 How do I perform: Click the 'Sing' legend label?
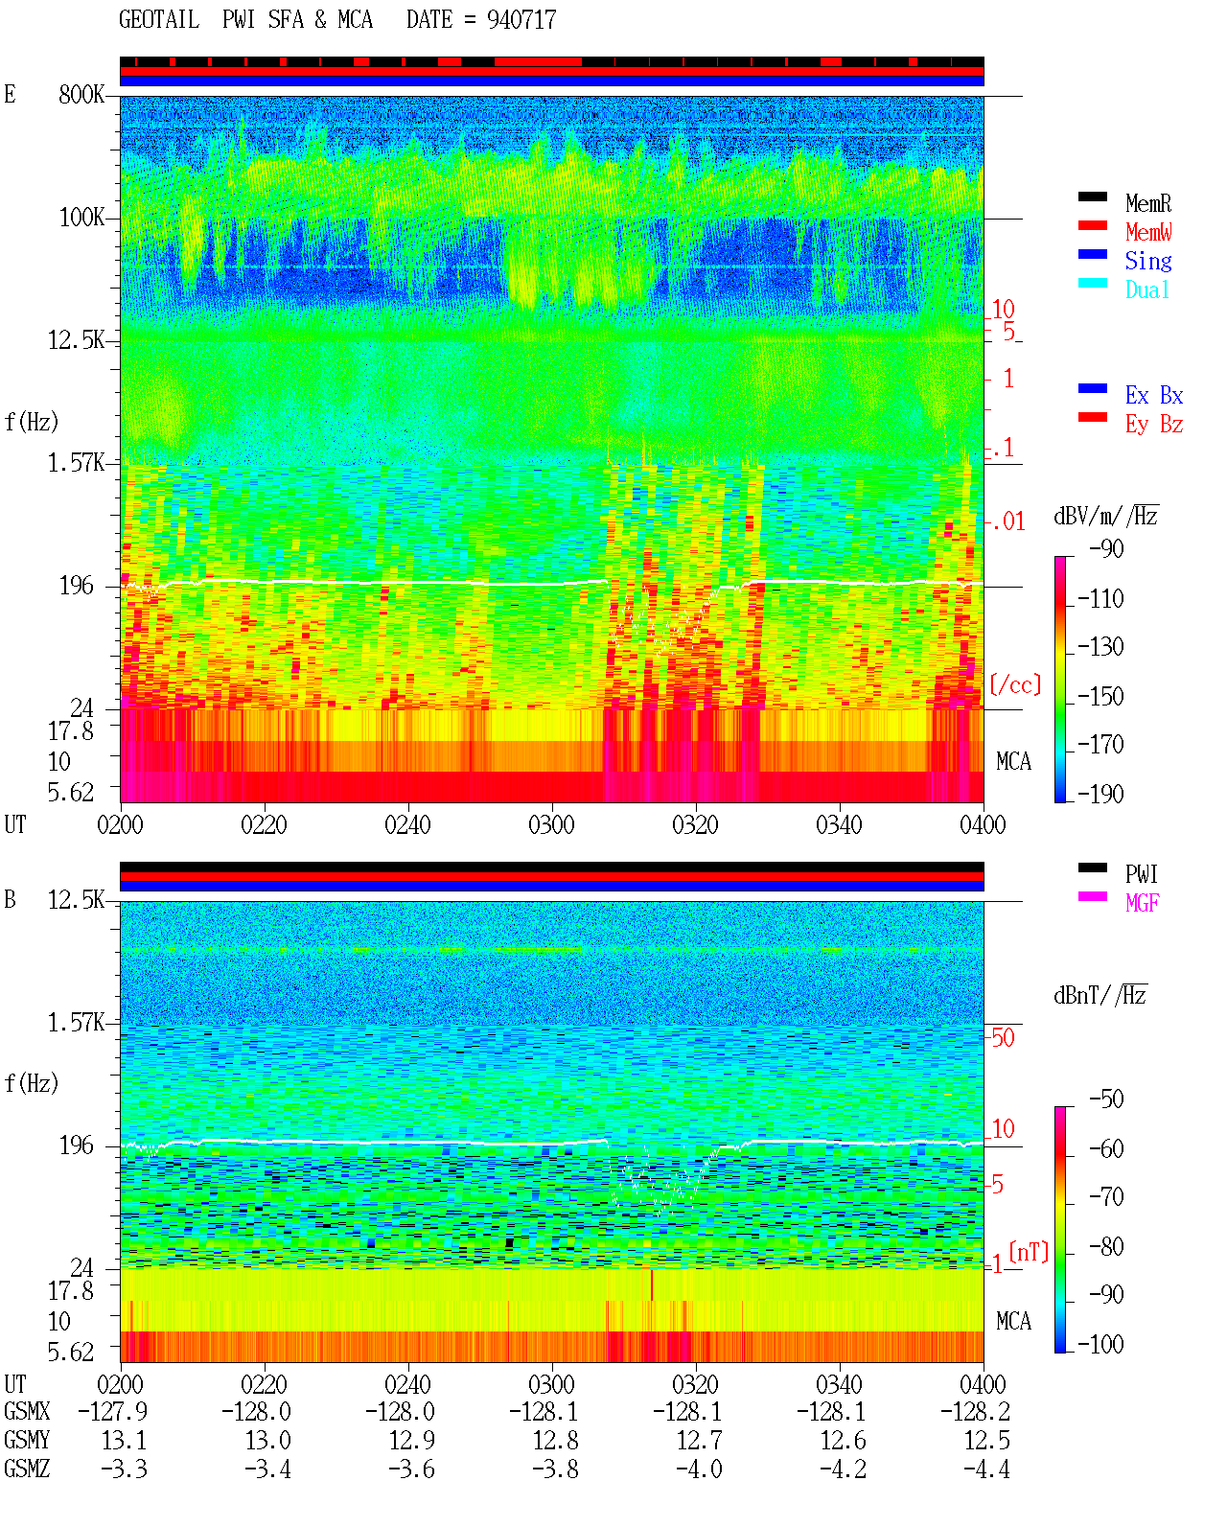[1148, 261]
